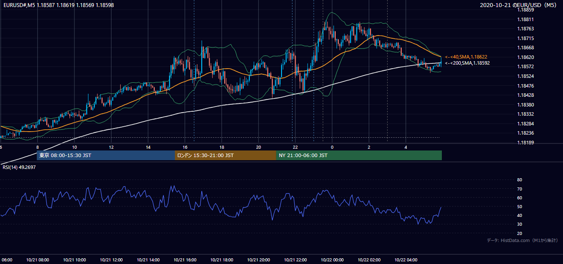
Task: Click hour label 22 on price chart axis
Action: [295, 147]
